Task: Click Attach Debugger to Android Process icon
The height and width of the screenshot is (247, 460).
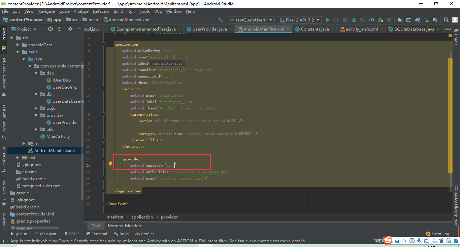Action: [381, 20]
